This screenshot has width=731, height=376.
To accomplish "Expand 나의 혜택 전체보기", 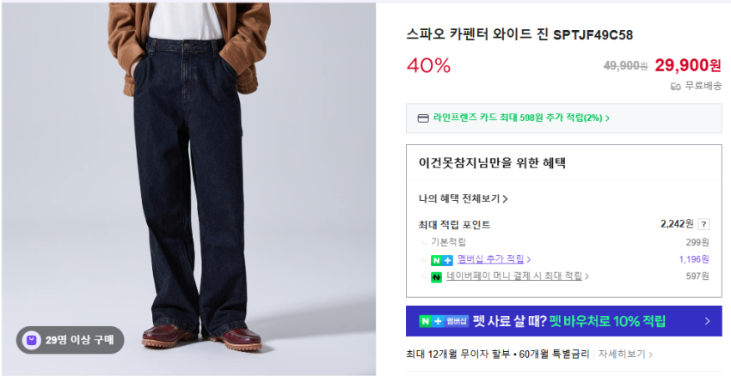I will click(x=463, y=198).
